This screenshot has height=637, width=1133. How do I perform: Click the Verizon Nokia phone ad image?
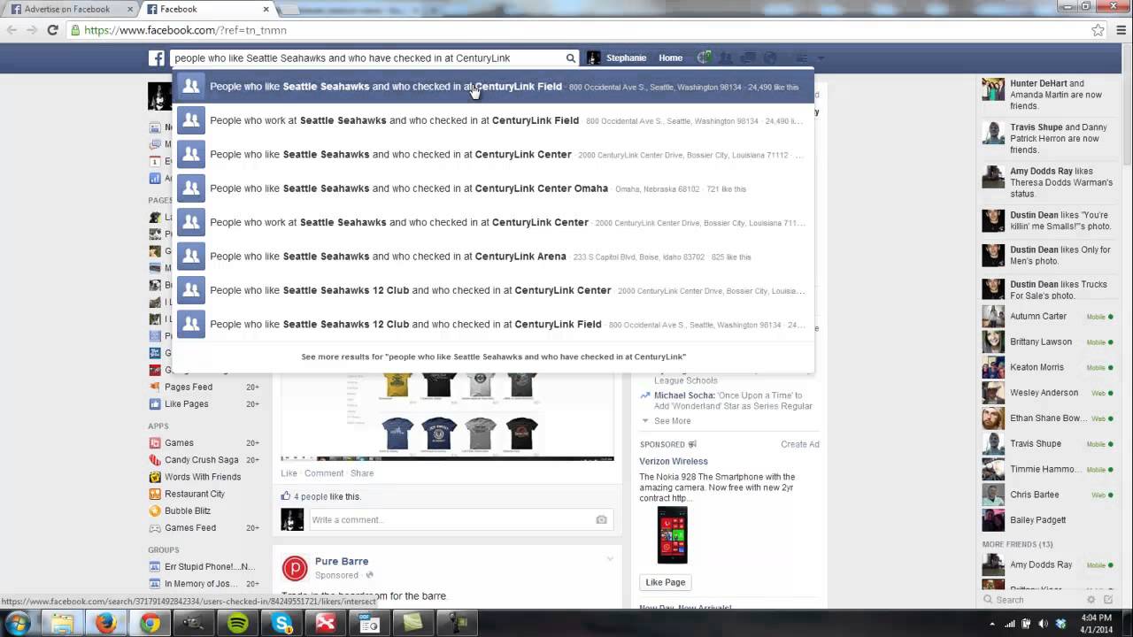point(672,535)
